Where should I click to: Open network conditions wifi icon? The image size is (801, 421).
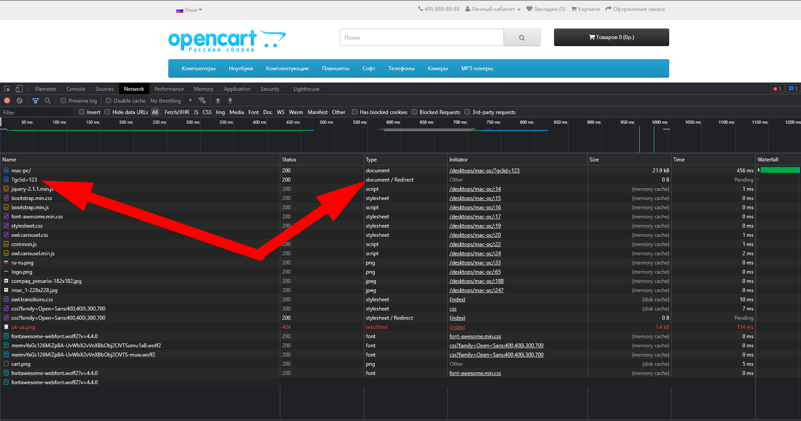tap(202, 100)
